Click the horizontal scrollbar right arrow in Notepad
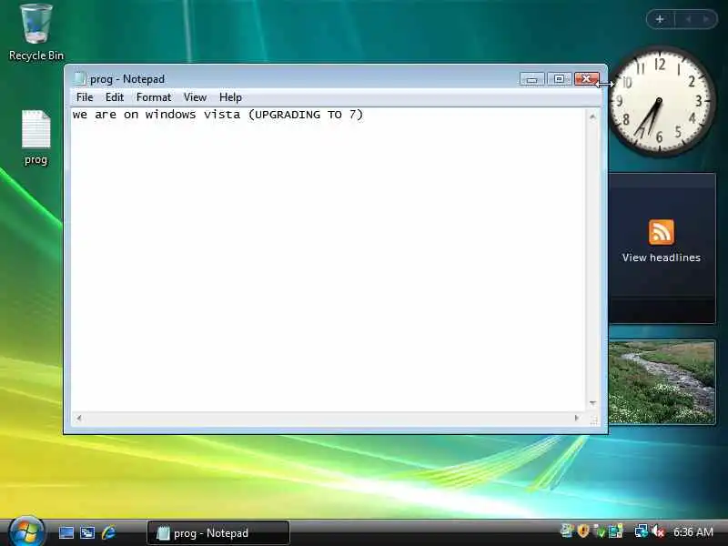This screenshot has height=546, width=728. (x=577, y=418)
